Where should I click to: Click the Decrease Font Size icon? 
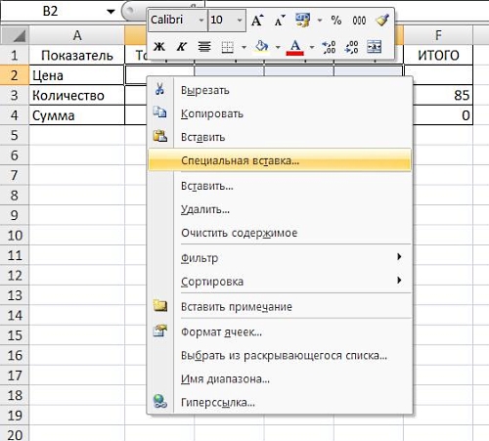(280, 21)
